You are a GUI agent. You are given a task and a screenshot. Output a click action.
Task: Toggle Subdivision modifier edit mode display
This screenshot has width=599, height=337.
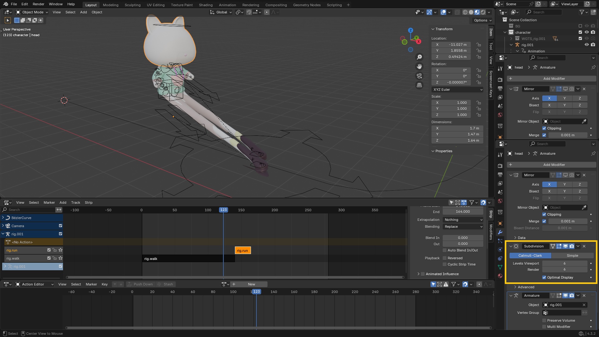(559, 246)
